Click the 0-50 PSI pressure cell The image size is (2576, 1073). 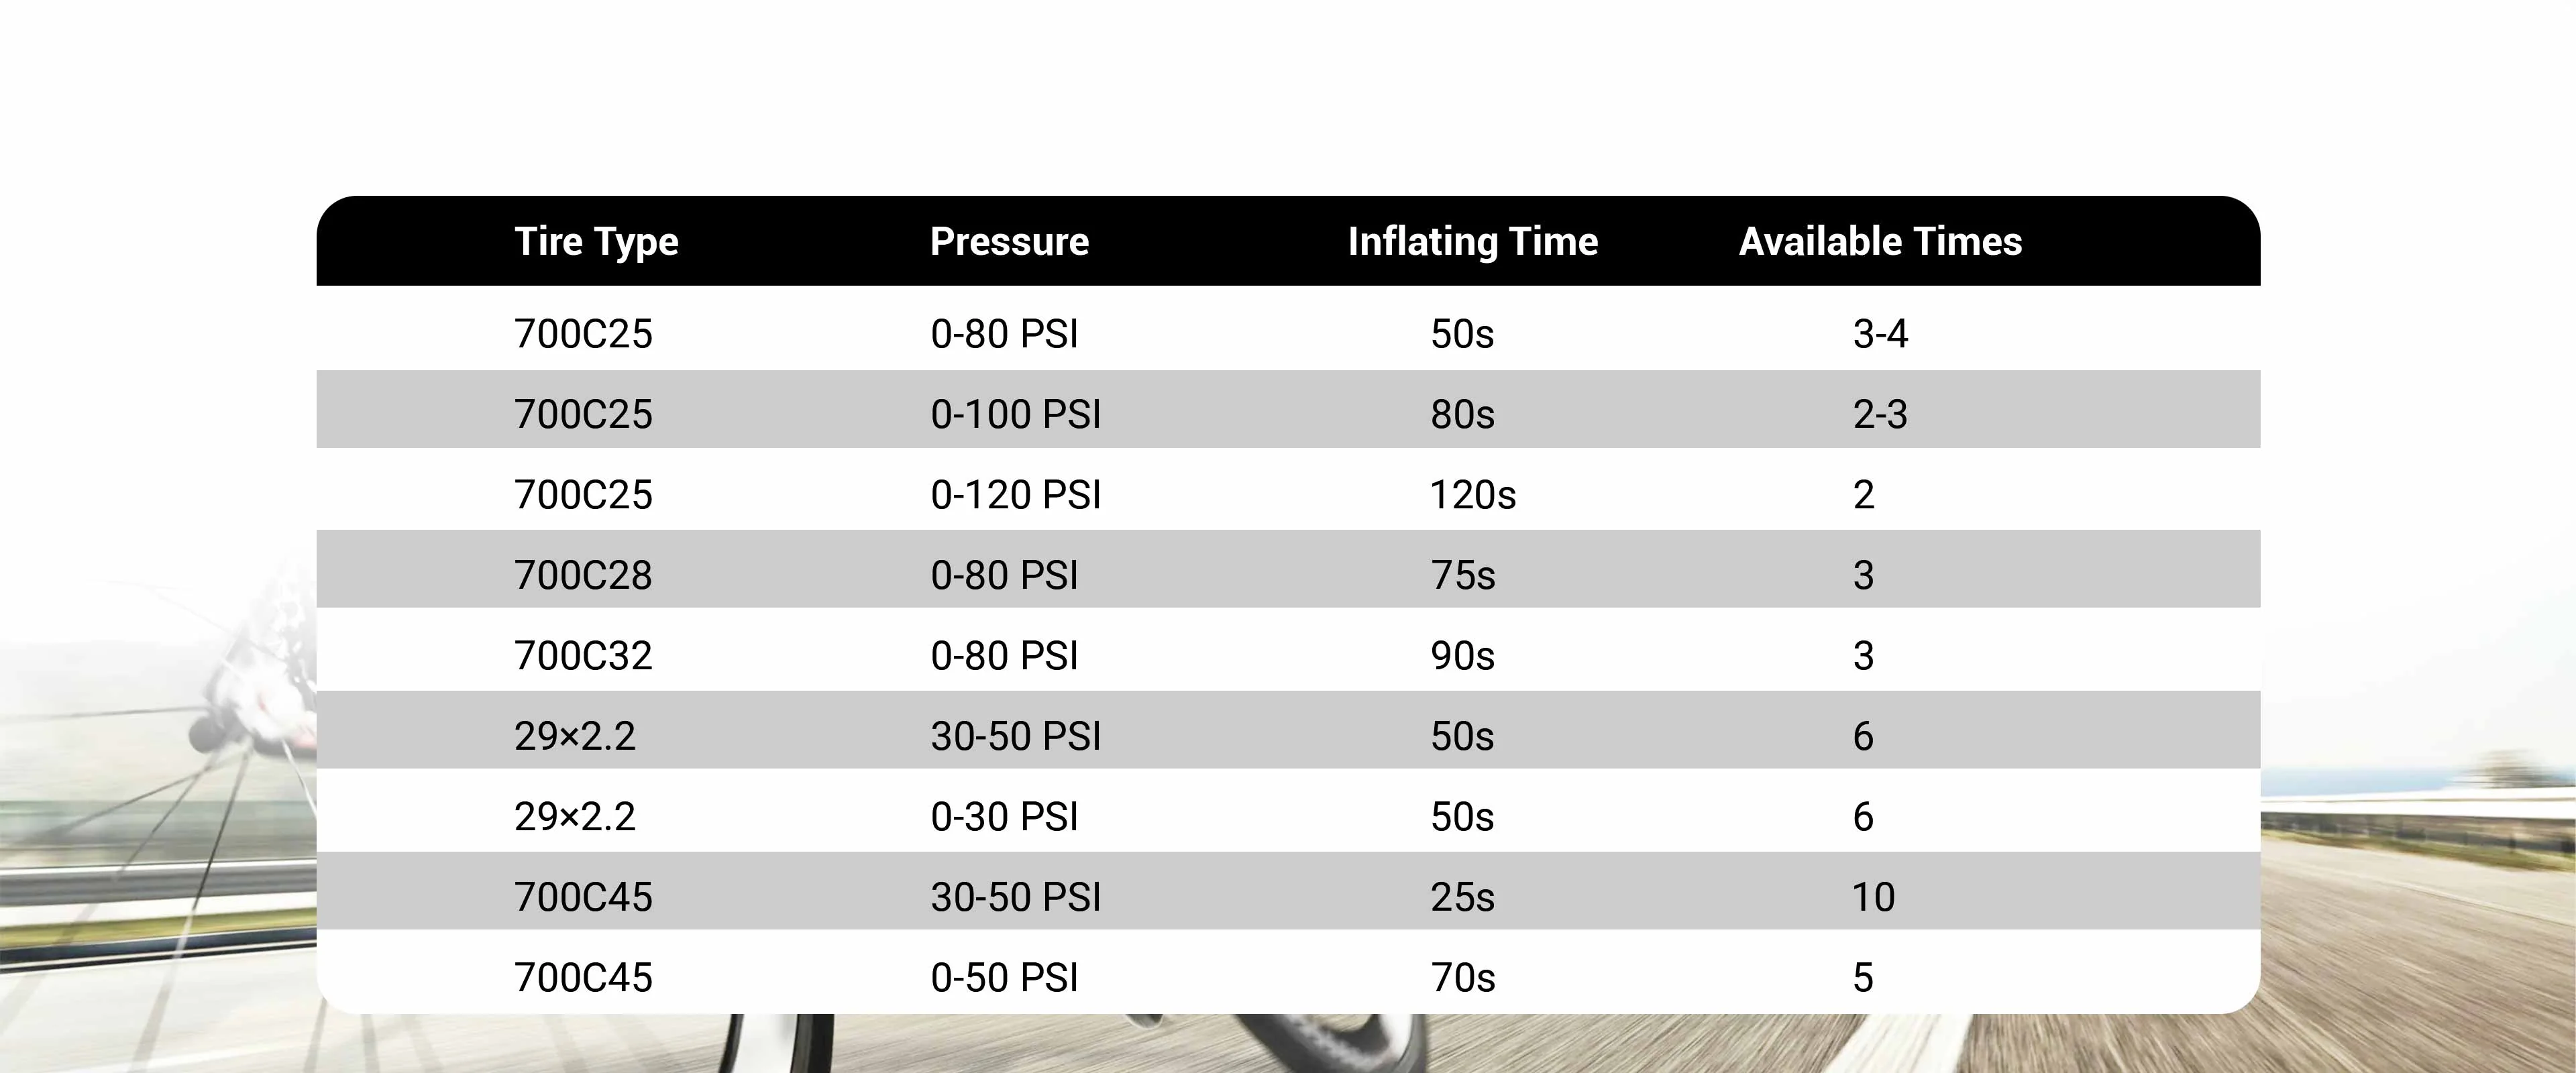click(x=1004, y=978)
